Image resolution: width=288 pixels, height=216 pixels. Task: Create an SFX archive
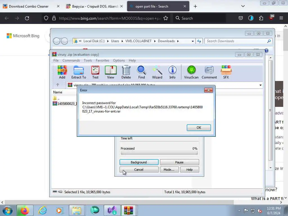coord(226,72)
